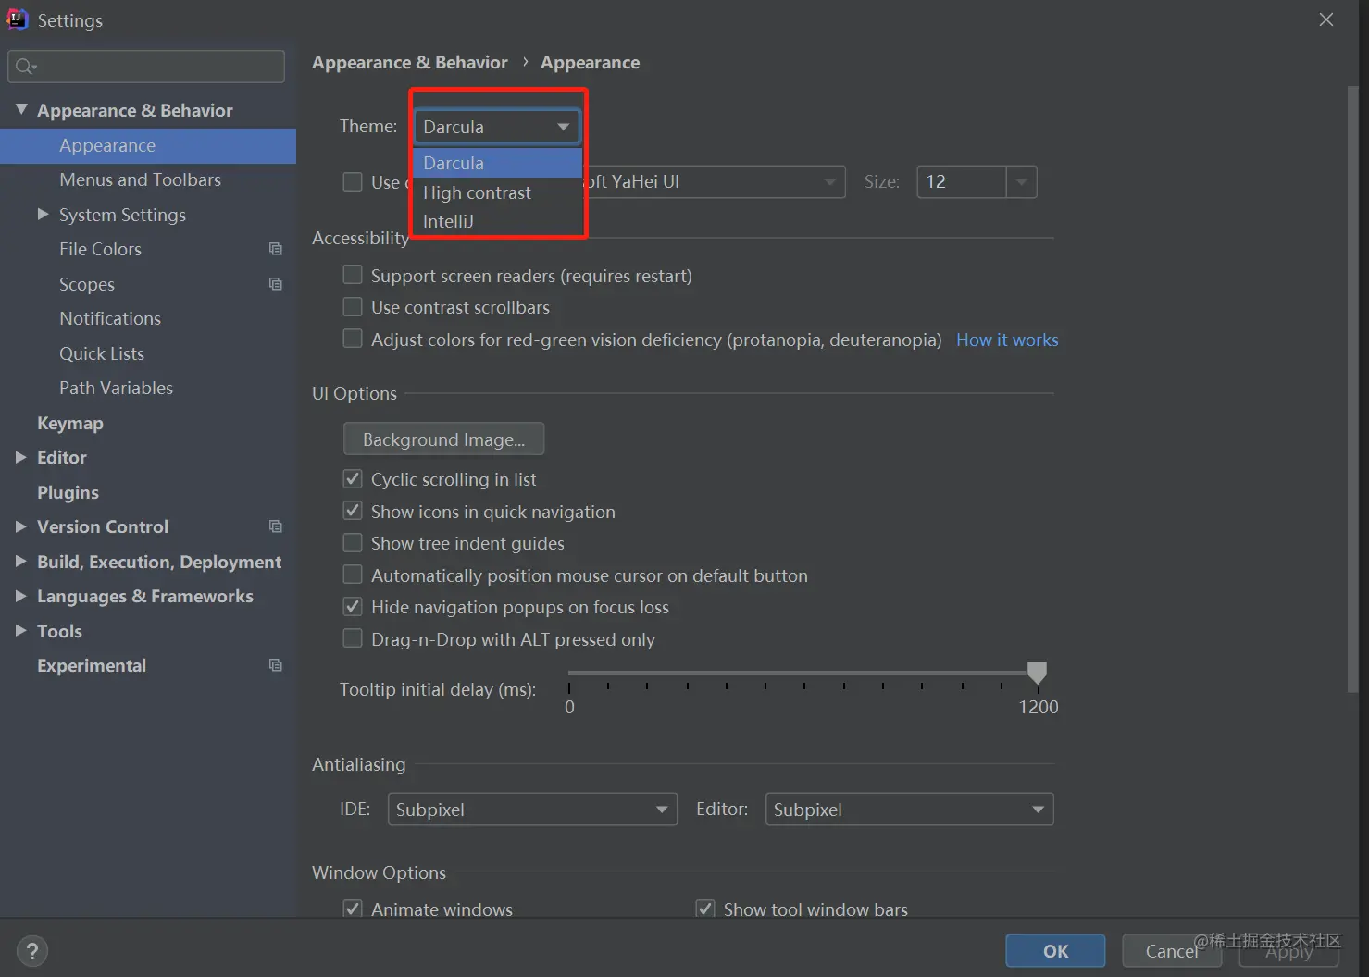Expand the Version Control node arrow
Viewport: 1369px width, 977px height.
coord(20,526)
